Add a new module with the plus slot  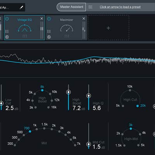108,28
